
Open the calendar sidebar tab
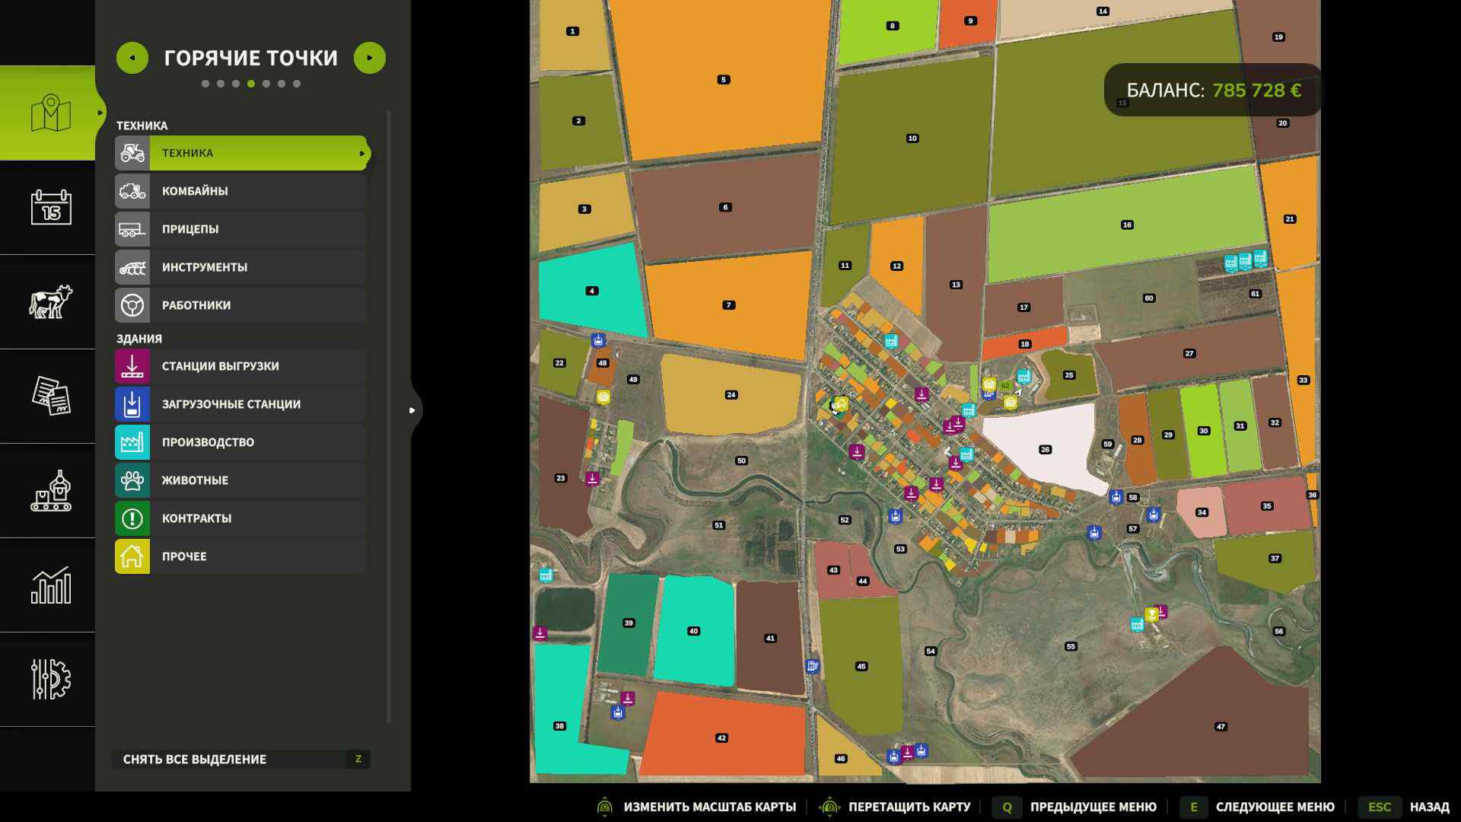[x=50, y=207]
